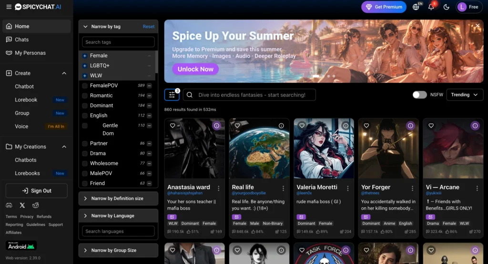
Task: Click the Unlock Now banner button
Action: point(195,69)
